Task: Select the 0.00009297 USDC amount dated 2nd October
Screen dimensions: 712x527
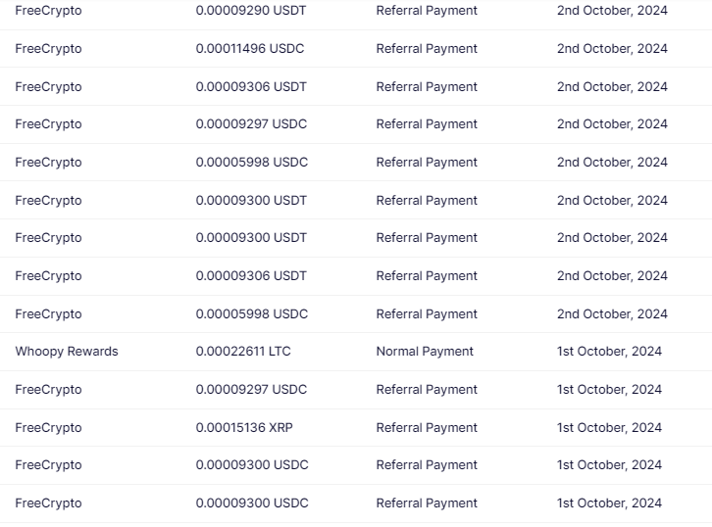Action: (251, 124)
